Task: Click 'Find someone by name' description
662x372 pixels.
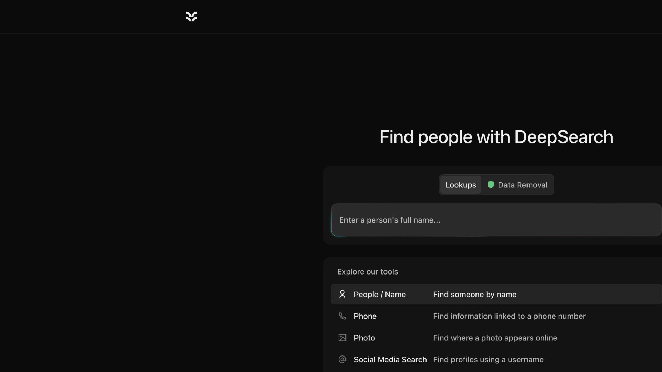Action: click(x=475, y=294)
